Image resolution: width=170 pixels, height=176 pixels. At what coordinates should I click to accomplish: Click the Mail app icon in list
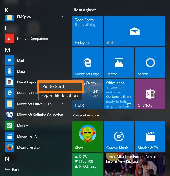coord(10,60)
